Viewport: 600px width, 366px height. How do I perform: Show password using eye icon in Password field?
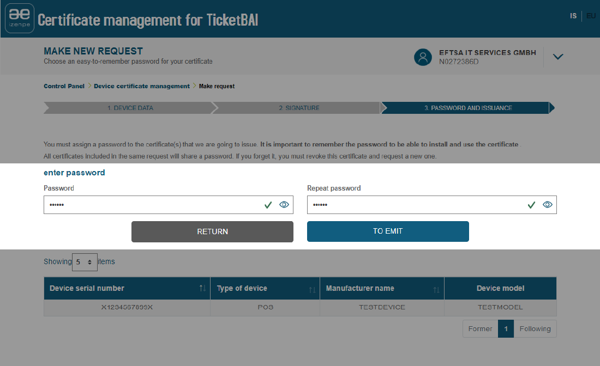coord(284,205)
